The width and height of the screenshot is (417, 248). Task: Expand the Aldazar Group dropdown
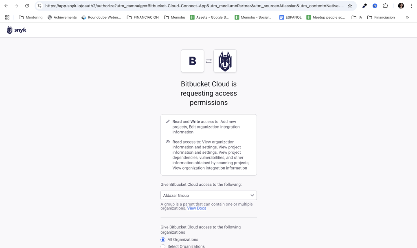209,196
